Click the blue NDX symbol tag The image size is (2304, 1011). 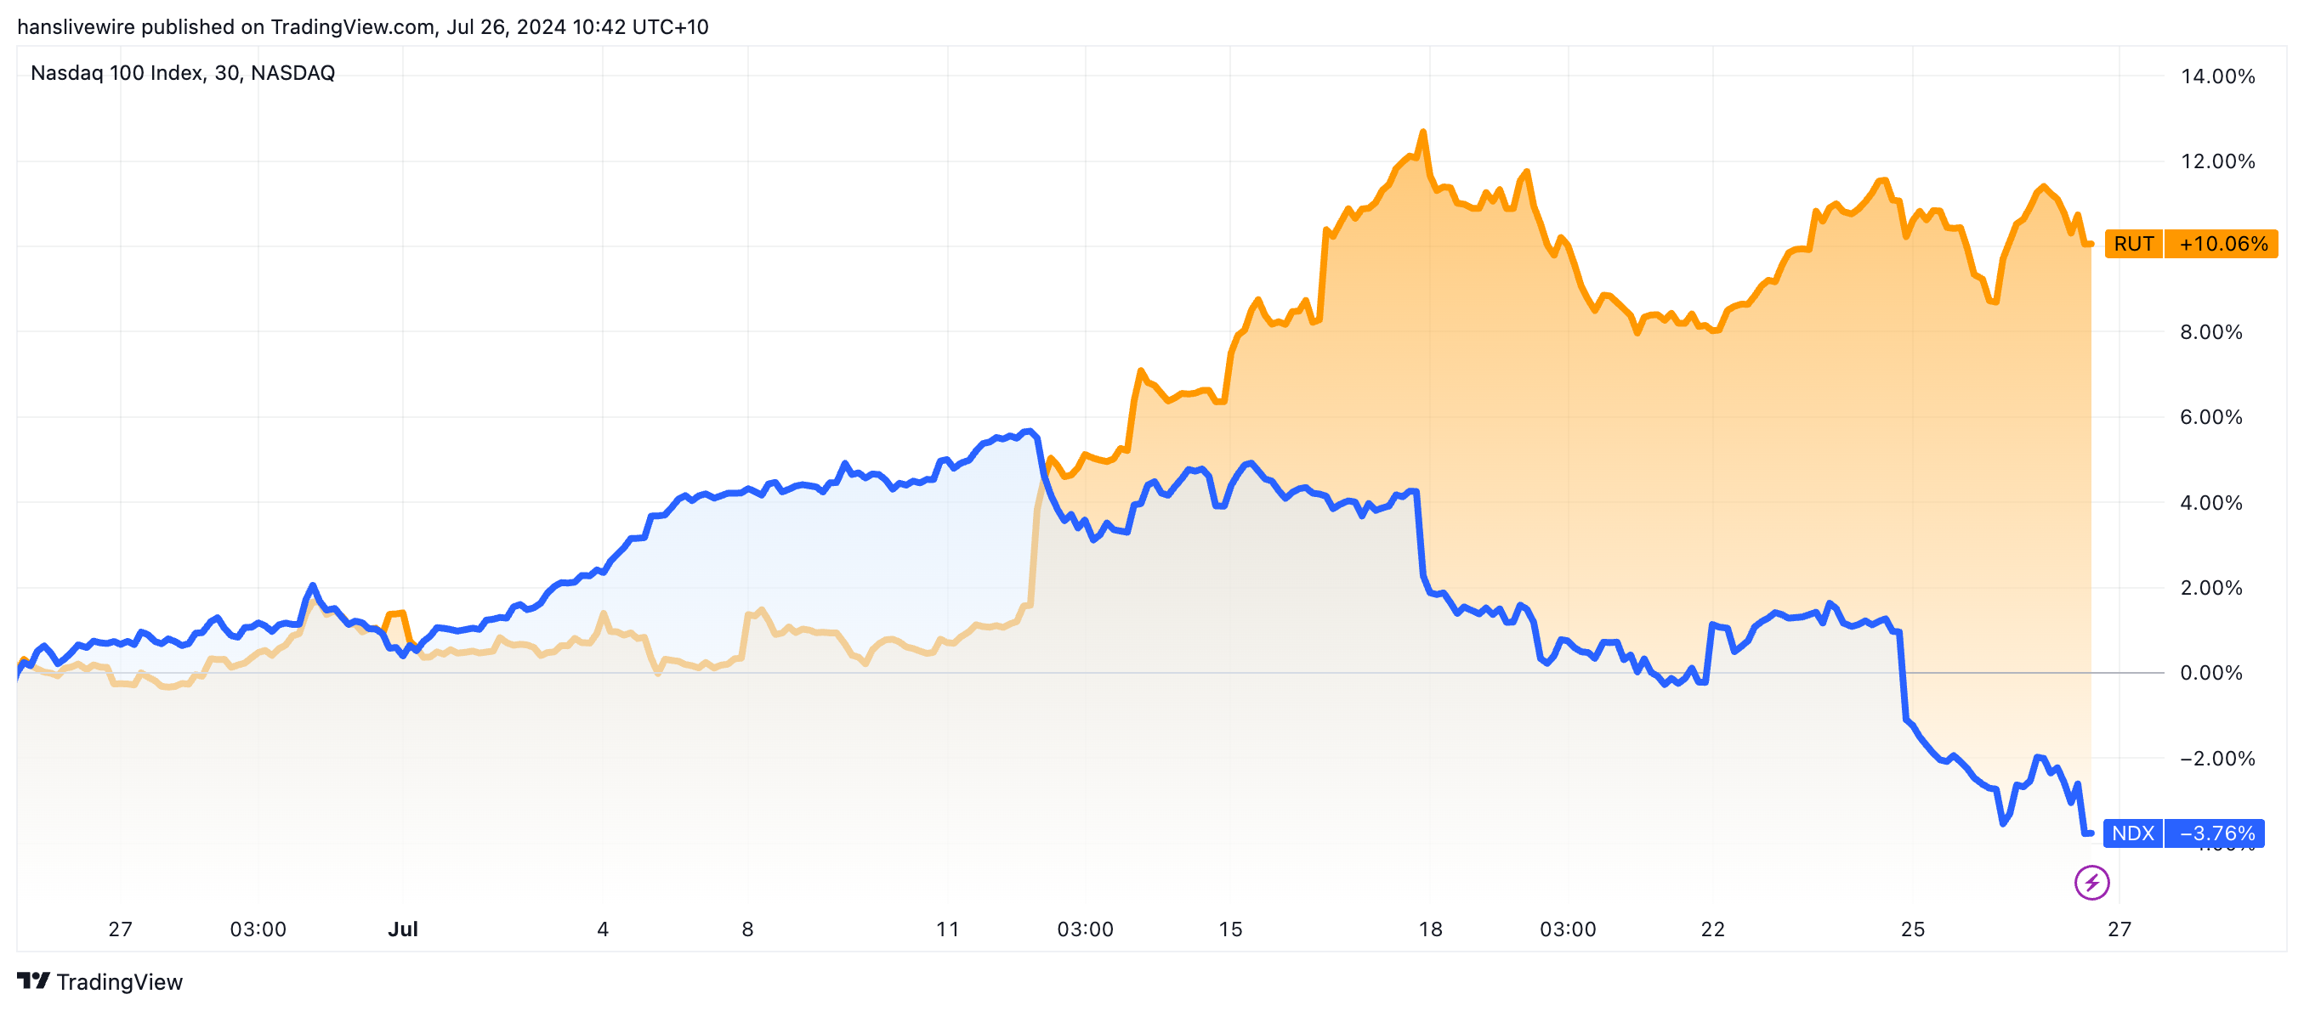pyautogui.click(x=2132, y=833)
